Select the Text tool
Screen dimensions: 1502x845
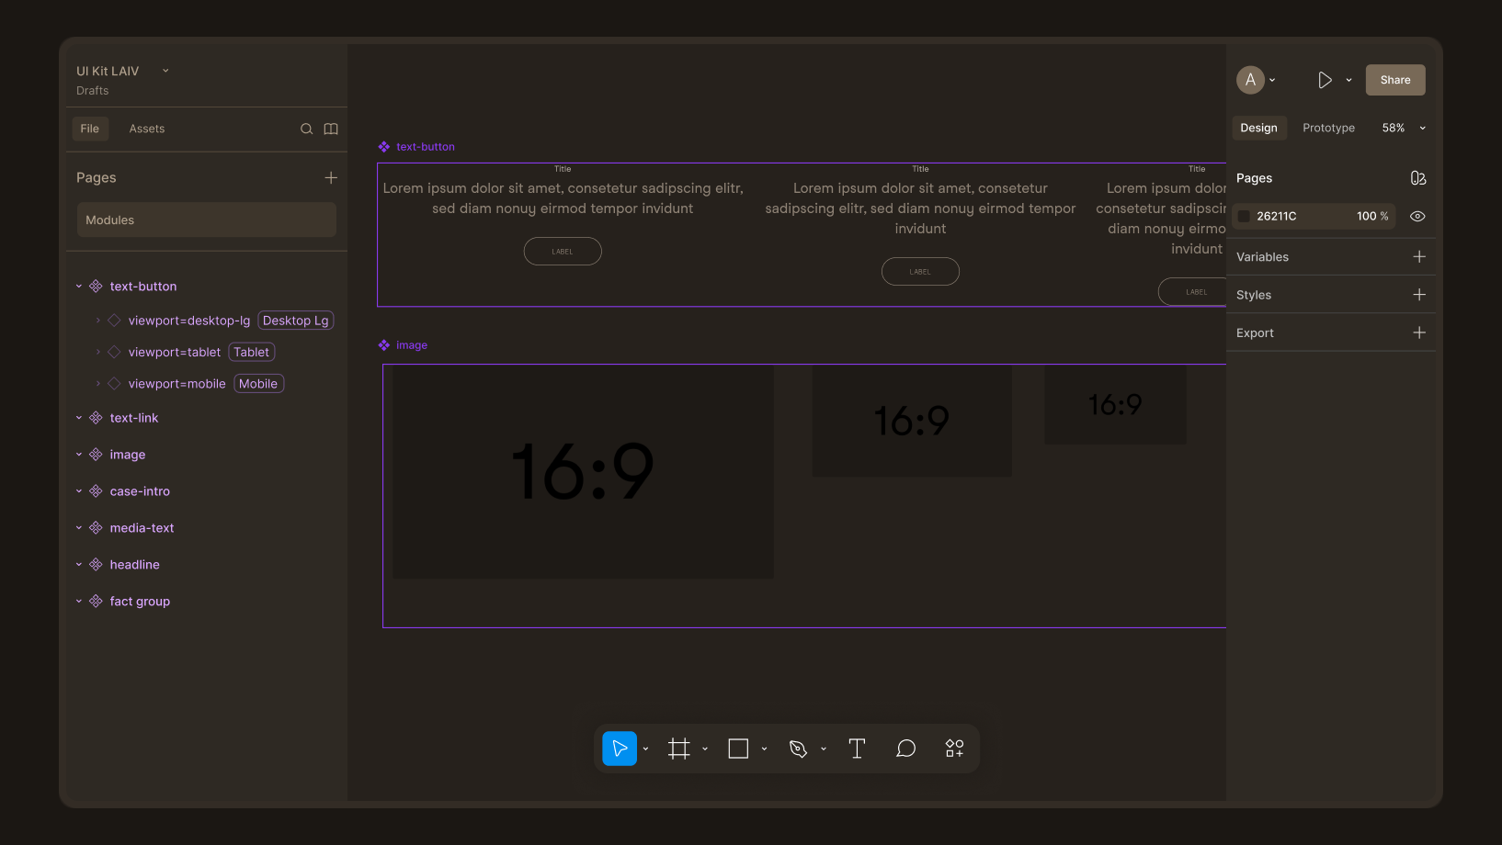857,749
